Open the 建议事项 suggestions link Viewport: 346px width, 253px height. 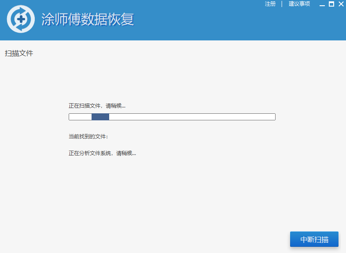(299, 4)
